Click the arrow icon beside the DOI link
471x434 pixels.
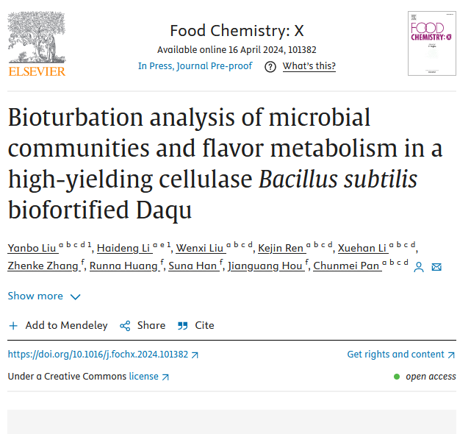pos(195,355)
